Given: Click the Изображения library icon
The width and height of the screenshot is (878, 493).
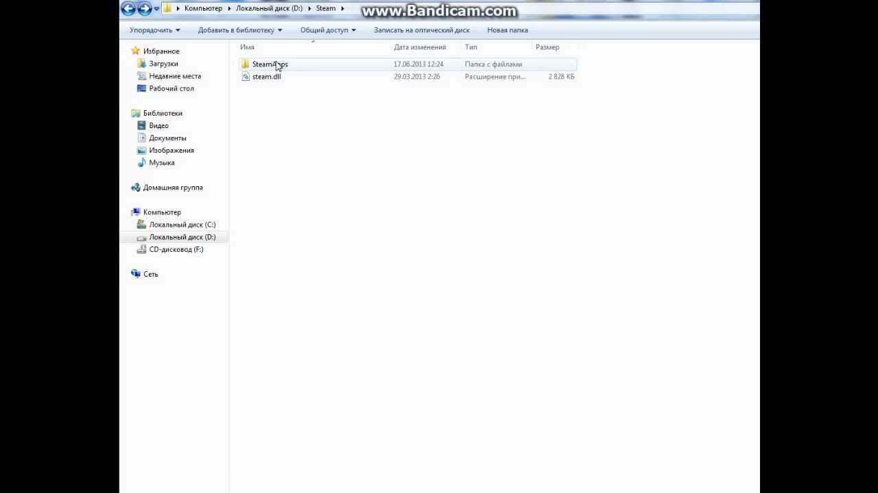Looking at the screenshot, I should click(141, 150).
